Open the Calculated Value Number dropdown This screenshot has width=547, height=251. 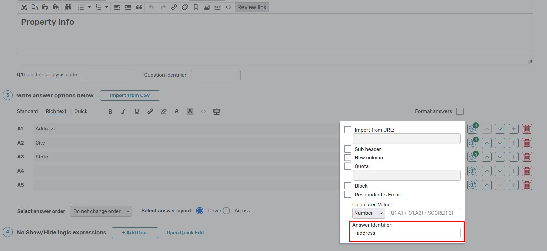pyautogui.click(x=369, y=213)
